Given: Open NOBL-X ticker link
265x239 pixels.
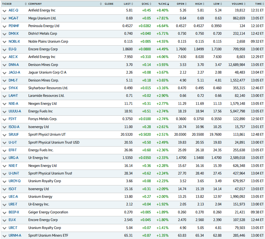Looking at the screenshot, I should [x=14, y=42].
